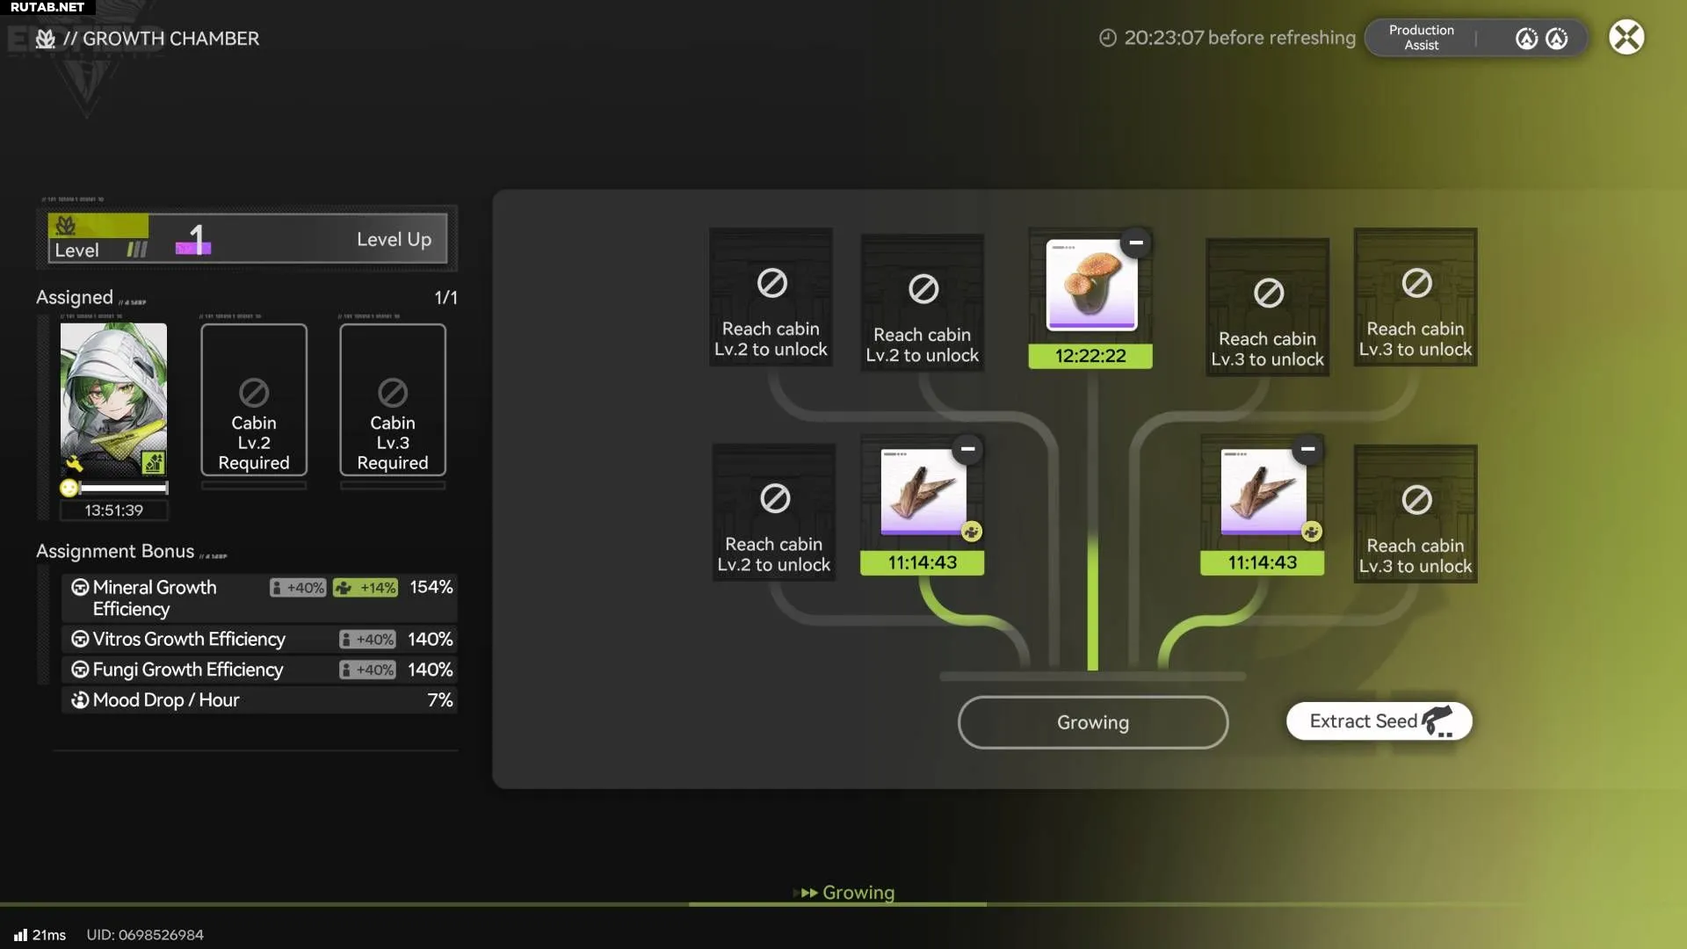Click the operator mood progress bar
This screenshot has width=1687, height=949.
[123, 488]
